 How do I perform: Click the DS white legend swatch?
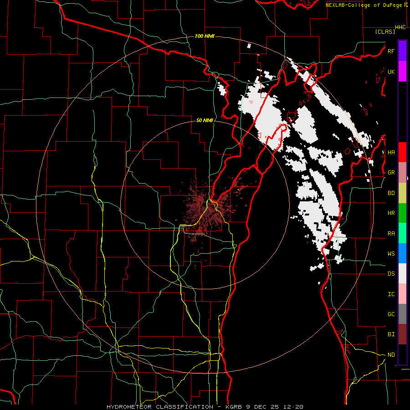click(402, 273)
